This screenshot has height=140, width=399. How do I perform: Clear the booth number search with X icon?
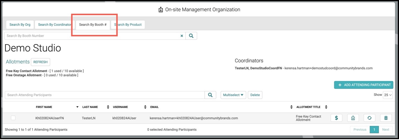coord(182,36)
